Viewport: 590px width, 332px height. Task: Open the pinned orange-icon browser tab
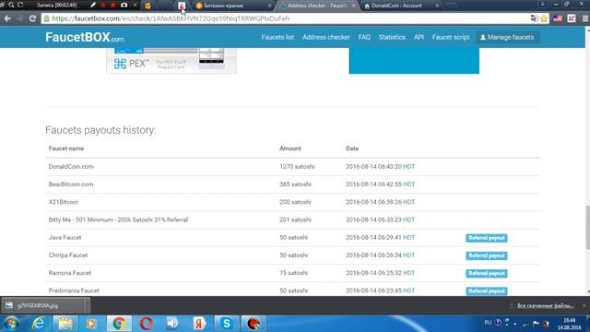147,6
